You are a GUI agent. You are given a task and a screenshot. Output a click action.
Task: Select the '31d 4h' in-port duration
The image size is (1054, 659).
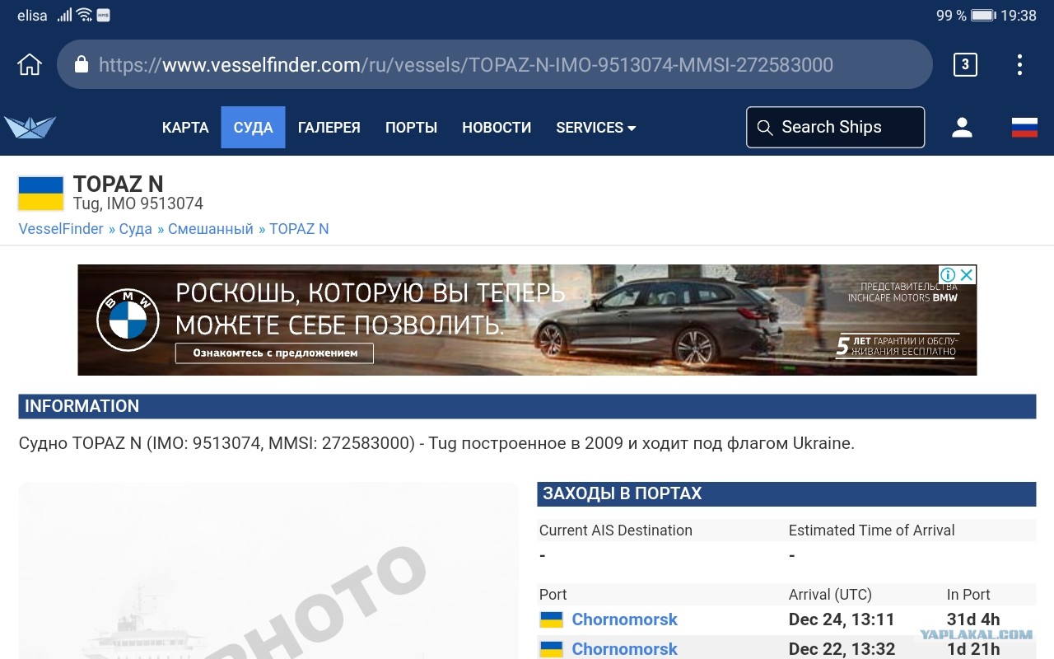973,619
